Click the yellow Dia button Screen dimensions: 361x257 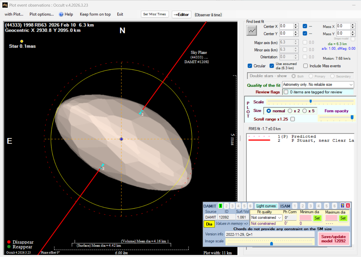[209, 224]
